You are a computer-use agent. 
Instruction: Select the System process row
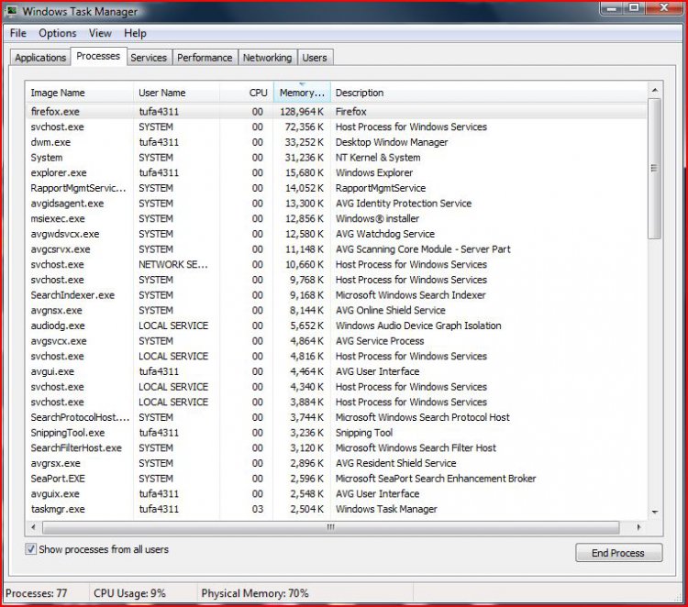point(336,158)
